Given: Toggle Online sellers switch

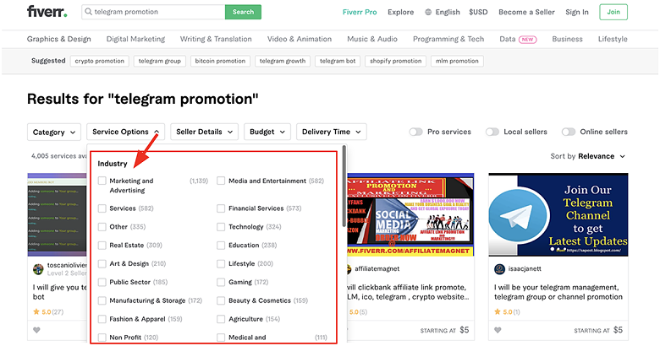Looking at the screenshot, I should point(569,132).
